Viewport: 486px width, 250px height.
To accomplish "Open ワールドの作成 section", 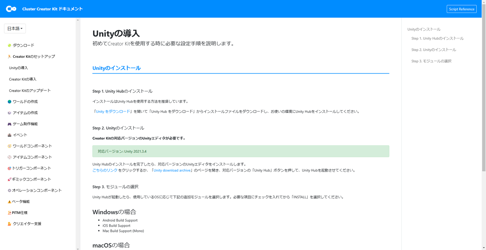I will pos(25,102).
